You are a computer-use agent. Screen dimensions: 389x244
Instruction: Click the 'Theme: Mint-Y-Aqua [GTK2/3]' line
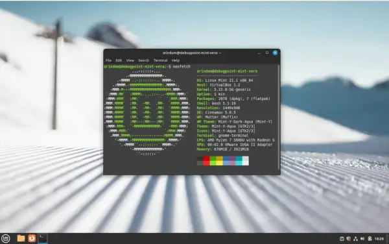point(226,127)
